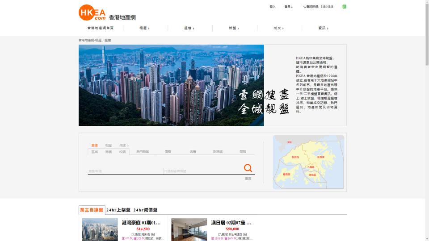
Task: Open the 漾日居 02期07座 listing title
Action: pyautogui.click(x=231, y=223)
